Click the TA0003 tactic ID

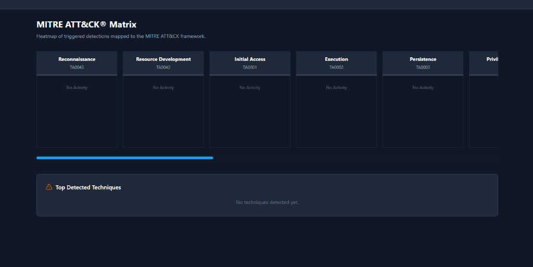point(423,68)
